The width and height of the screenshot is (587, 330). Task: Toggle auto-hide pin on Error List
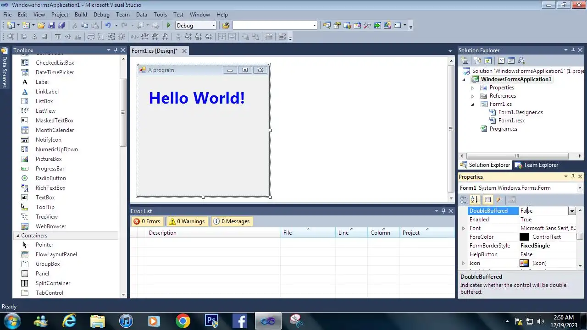[444, 211]
